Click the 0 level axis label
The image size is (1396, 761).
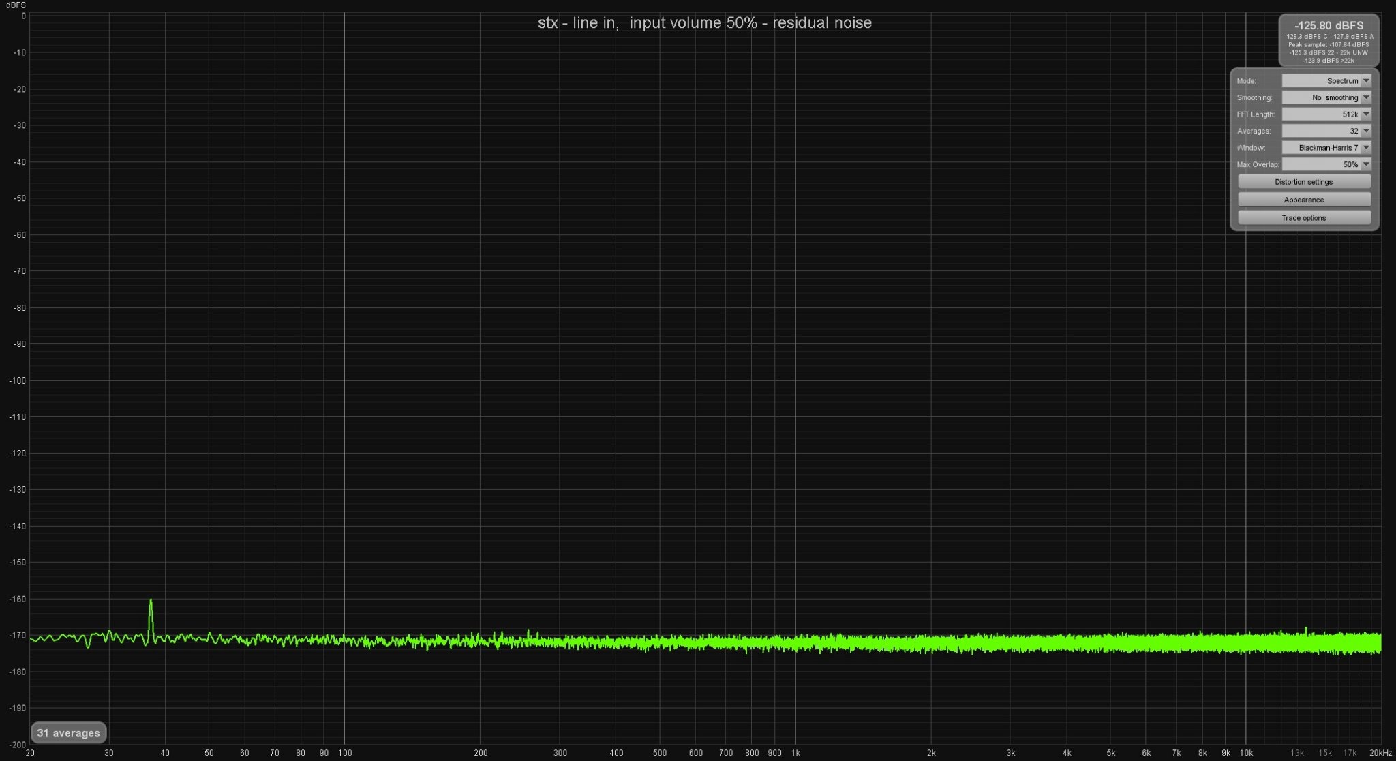[23, 16]
